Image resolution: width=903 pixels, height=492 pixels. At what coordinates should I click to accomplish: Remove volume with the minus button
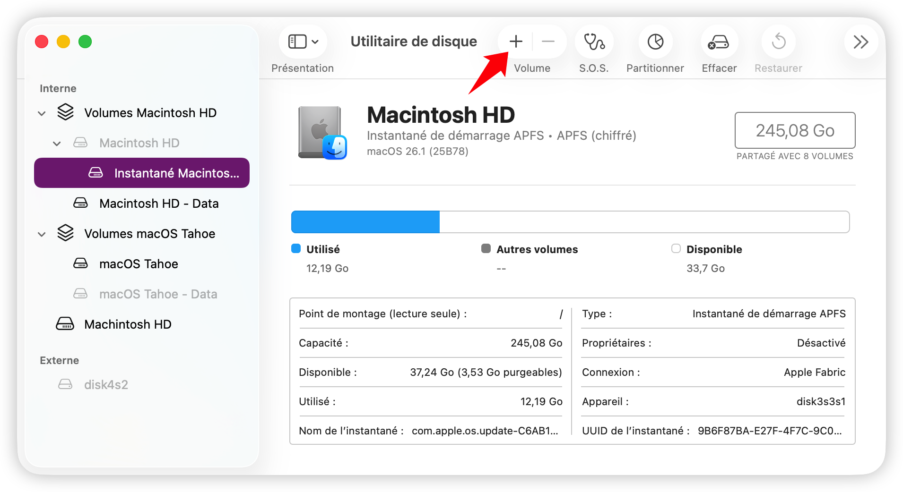click(548, 42)
